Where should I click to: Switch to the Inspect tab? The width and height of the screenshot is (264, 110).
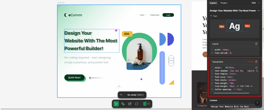[x=213, y=3]
